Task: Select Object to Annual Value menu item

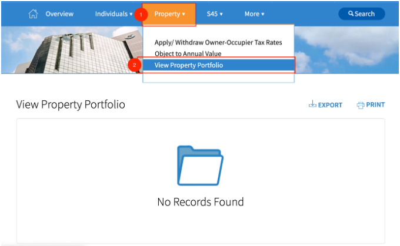Action: [188, 53]
